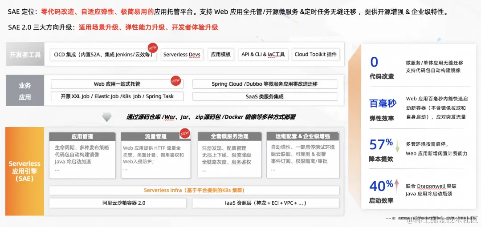Click the text 无损上下线、限流降级
Screen dimensions: 481x227
[227, 155]
